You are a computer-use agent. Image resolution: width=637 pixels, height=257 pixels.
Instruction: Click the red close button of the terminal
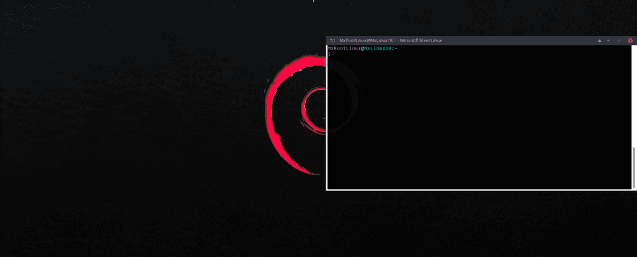tap(630, 40)
